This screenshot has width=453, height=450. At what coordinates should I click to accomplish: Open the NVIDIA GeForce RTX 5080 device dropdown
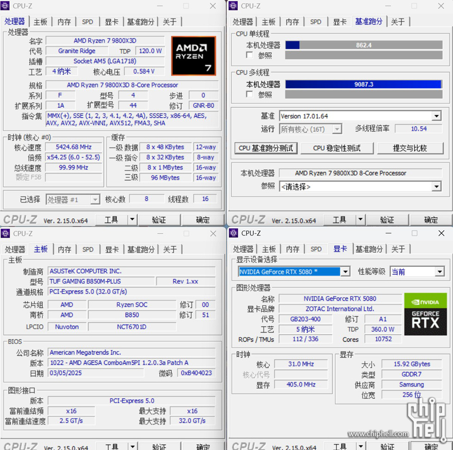pos(345,271)
